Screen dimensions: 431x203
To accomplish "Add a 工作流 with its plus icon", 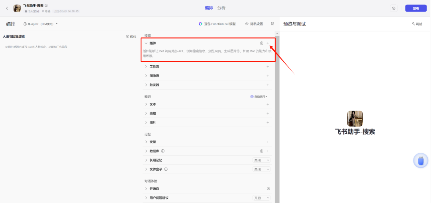I will point(268,66).
